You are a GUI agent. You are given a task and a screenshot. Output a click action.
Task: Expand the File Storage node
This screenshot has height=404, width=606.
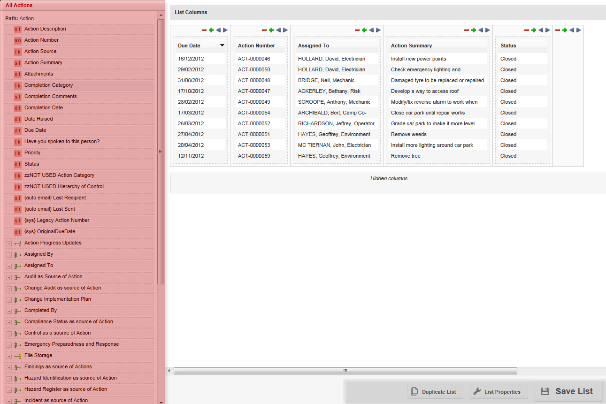tap(9, 355)
